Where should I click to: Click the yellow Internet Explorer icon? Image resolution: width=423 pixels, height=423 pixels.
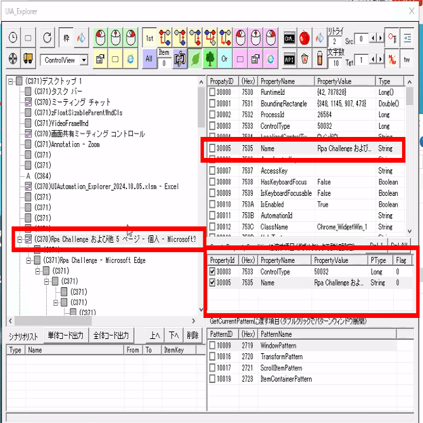(x=131, y=58)
